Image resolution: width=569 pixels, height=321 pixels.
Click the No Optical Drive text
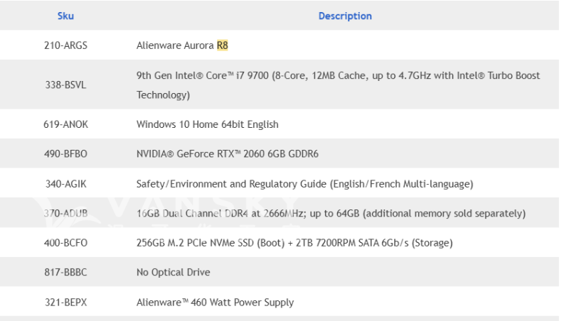(173, 273)
